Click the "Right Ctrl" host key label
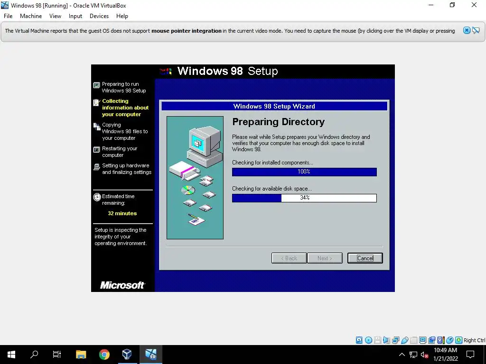Image resolution: width=486 pixels, height=364 pixels. tap(474, 340)
